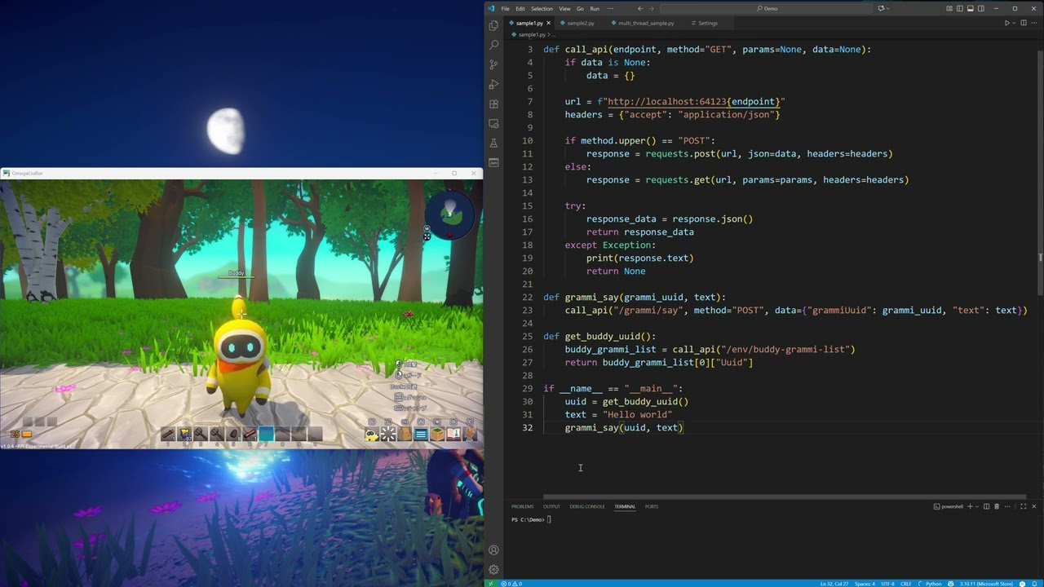
Task: Open the crate box icon in OmegaCrafter
Action: coord(437,435)
